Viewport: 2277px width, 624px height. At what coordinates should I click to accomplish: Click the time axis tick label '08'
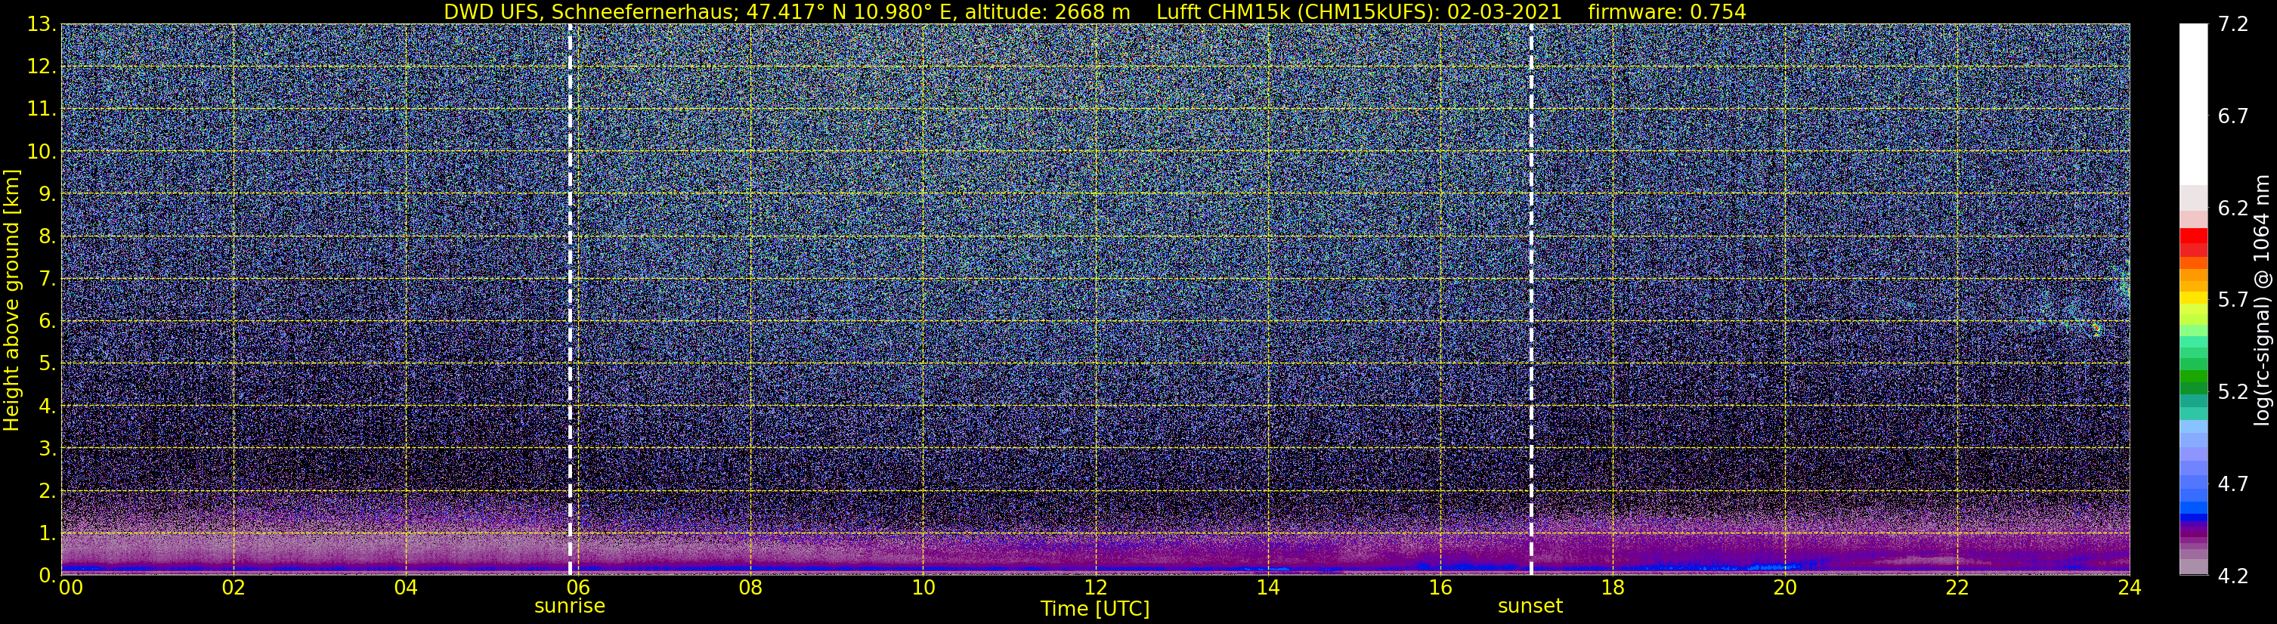tap(750, 588)
